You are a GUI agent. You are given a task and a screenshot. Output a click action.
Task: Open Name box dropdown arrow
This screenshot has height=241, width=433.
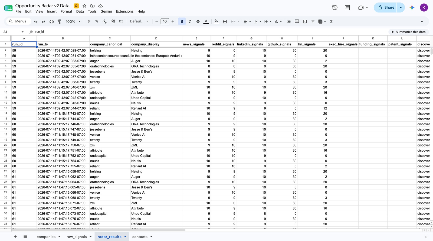click(22, 32)
